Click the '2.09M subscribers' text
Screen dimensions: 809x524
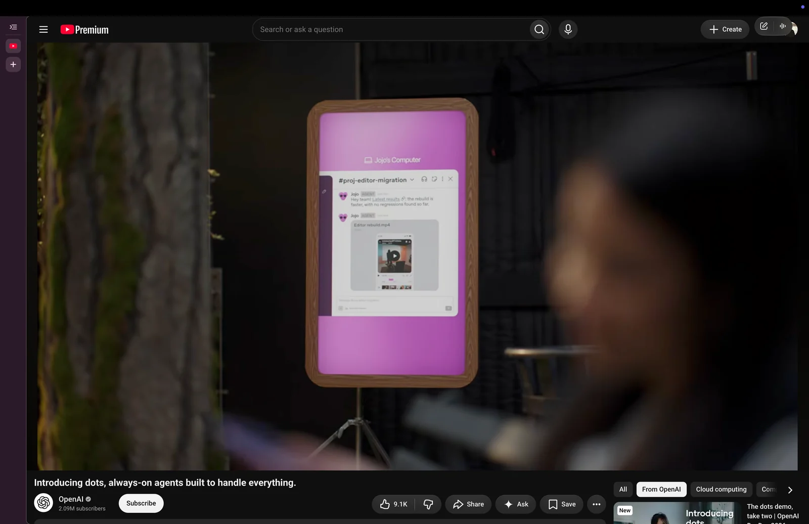click(82, 509)
